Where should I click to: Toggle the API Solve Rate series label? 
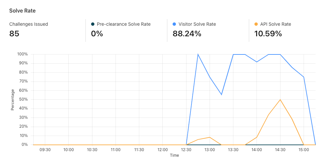[x=276, y=24]
